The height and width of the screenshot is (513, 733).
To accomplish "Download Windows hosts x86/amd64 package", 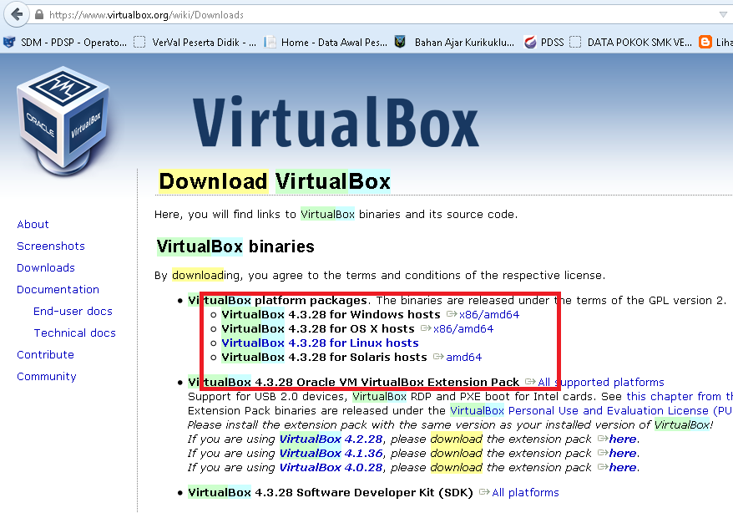I will pyautogui.click(x=489, y=315).
